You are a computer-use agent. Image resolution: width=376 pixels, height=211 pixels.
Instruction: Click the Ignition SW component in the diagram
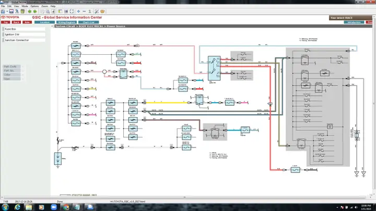point(214,68)
